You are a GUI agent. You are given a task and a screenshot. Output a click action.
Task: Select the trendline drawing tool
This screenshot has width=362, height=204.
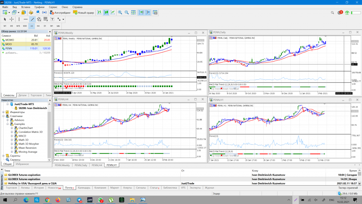click(32, 19)
